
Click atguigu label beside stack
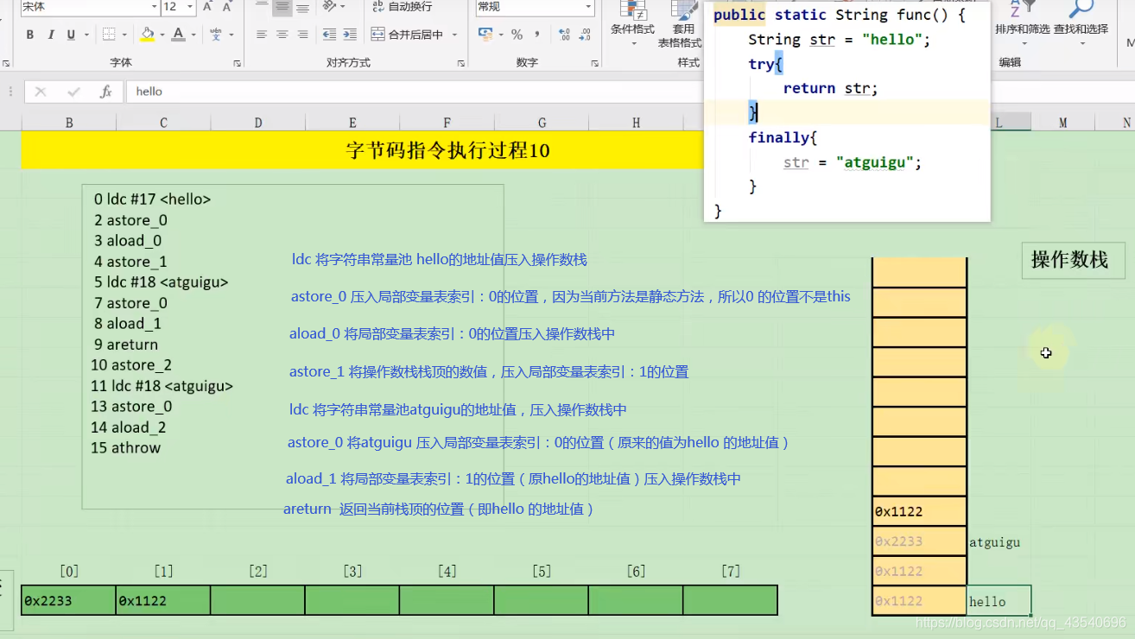pyautogui.click(x=994, y=542)
